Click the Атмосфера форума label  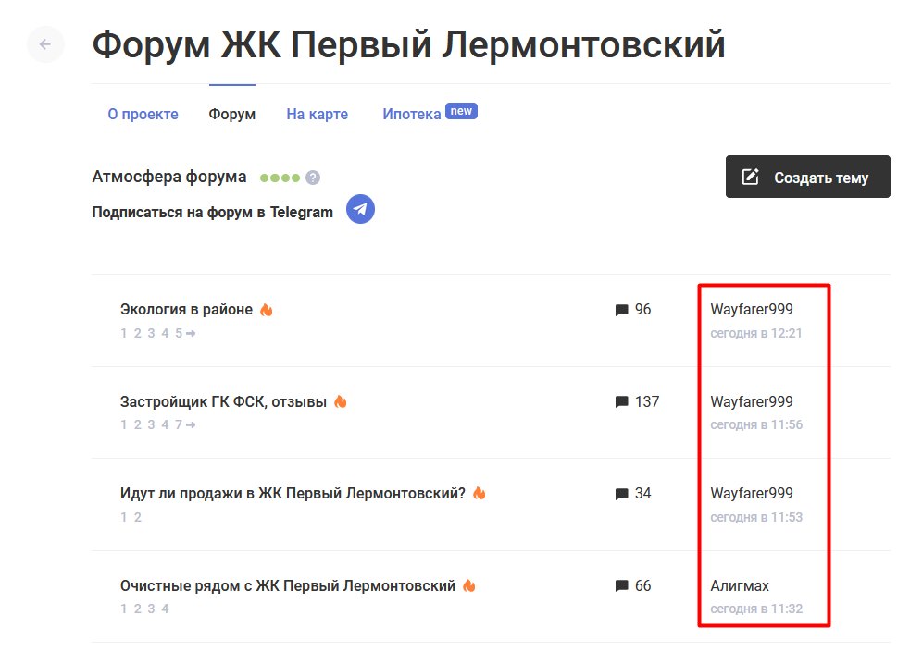pyautogui.click(x=168, y=177)
